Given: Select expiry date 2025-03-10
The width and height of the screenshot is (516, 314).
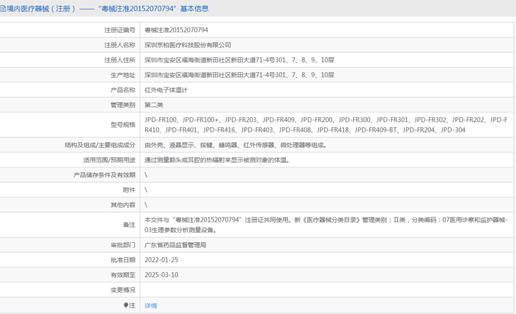Looking at the screenshot, I should tap(161, 275).
